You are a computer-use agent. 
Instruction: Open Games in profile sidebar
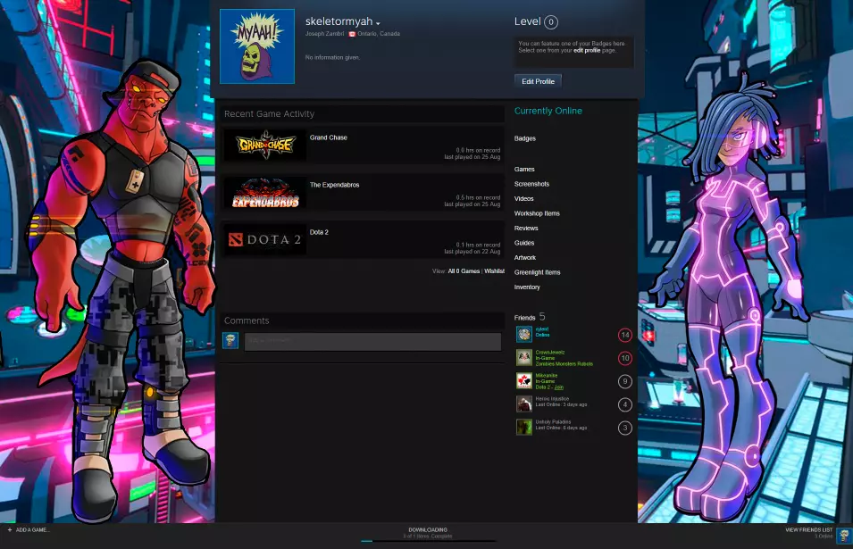524,170
